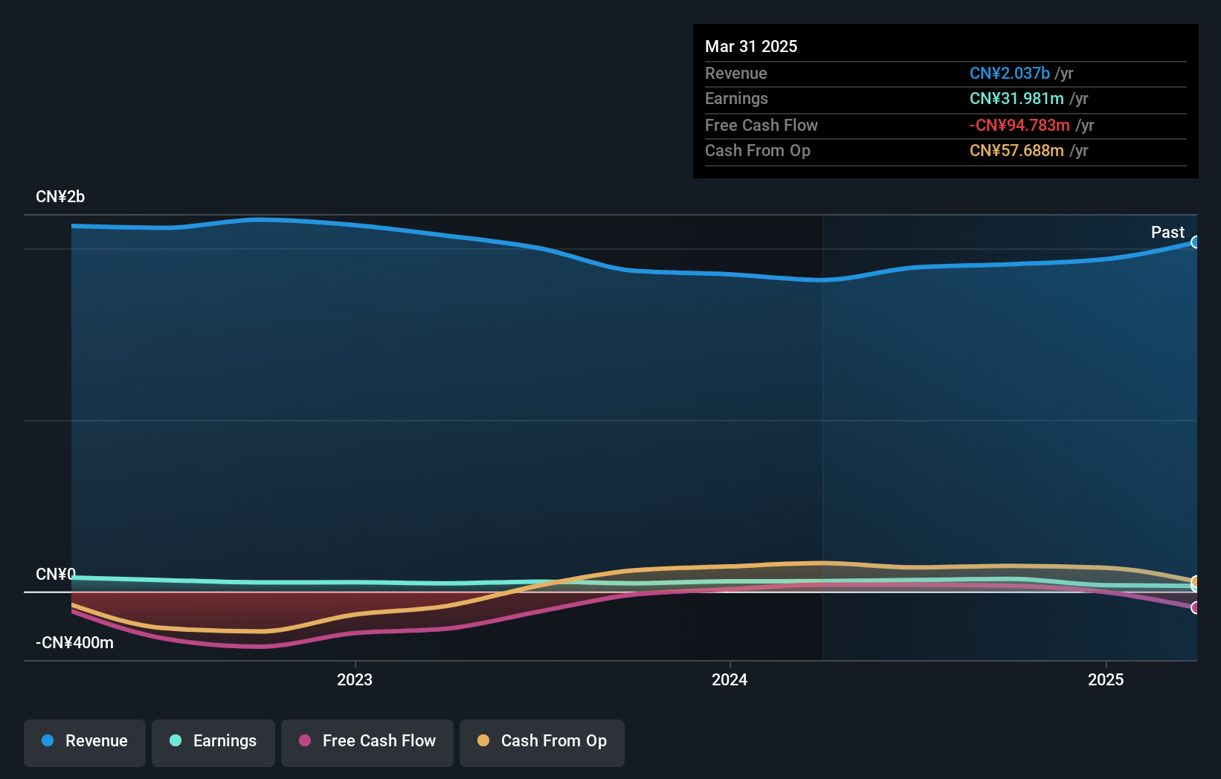Image resolution: width=1221 pixels, height=779 pixels.
Task: Click the Past label on chart
Action: [1167, 232]
